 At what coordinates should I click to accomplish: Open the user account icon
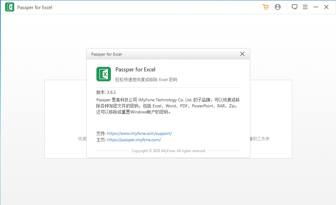click(277, 7)
